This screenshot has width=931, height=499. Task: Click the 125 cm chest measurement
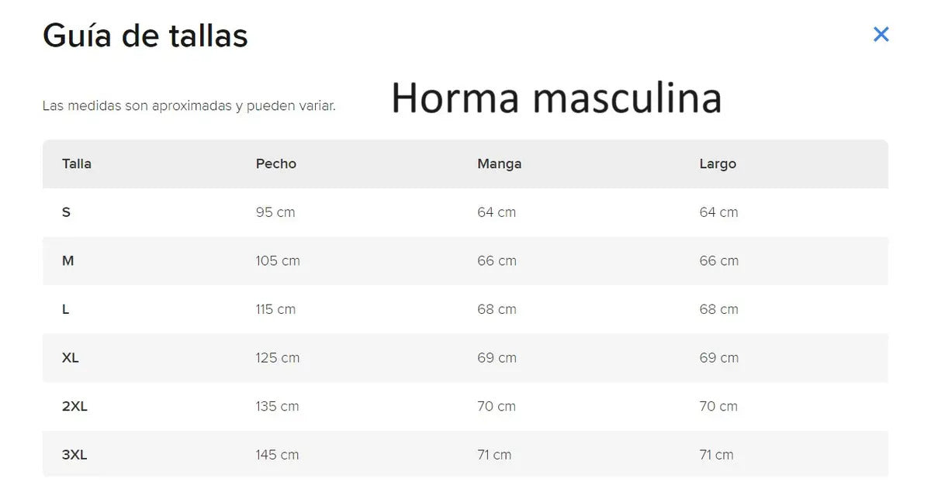(278, 358)
